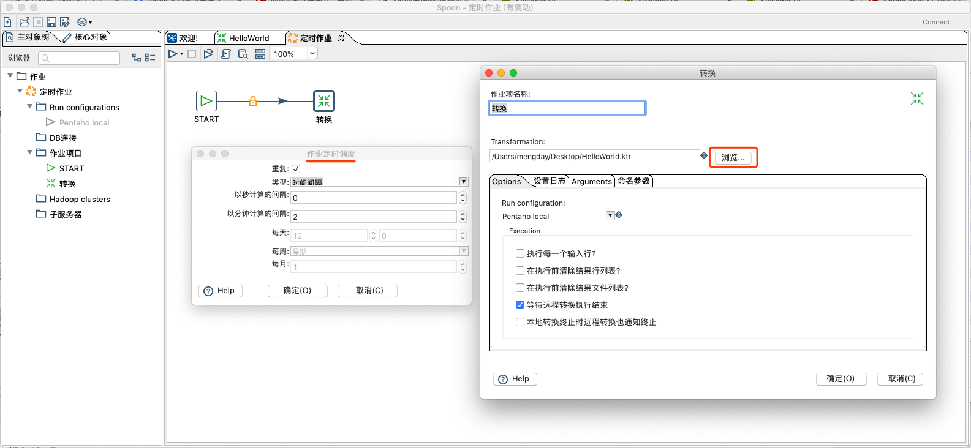
Task: Click the new file icon in main toolbar
Action: [7, 22]
